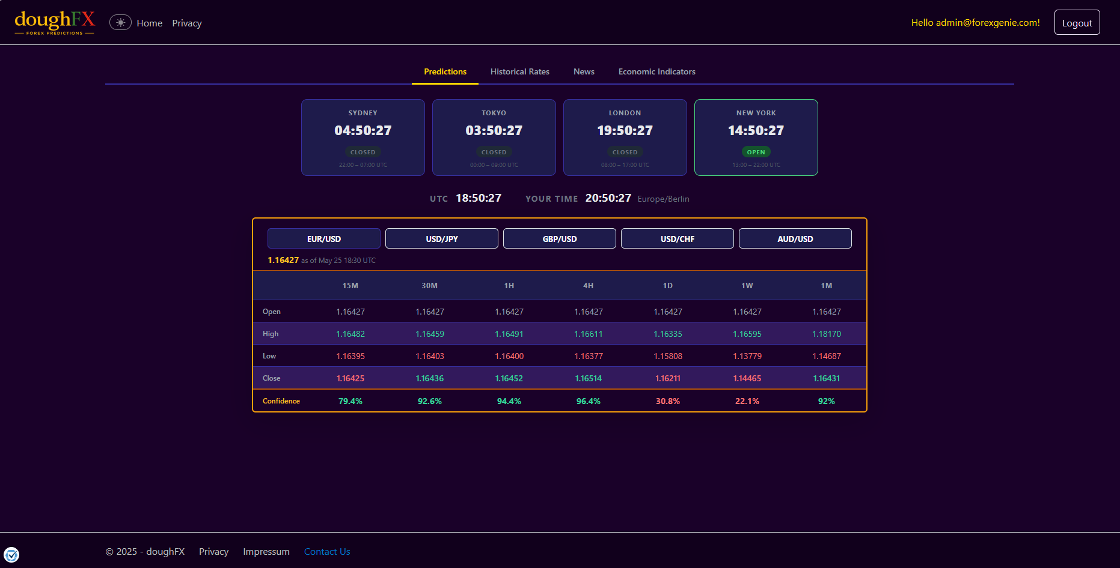Open the Contact Us footer link
This screenshot has height=568, width=1120.
(x=327, y=552)
